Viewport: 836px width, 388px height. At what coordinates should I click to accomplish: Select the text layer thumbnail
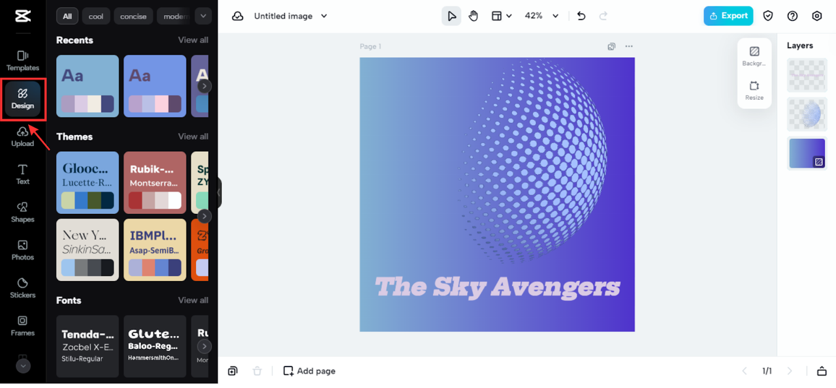(807, 76)
